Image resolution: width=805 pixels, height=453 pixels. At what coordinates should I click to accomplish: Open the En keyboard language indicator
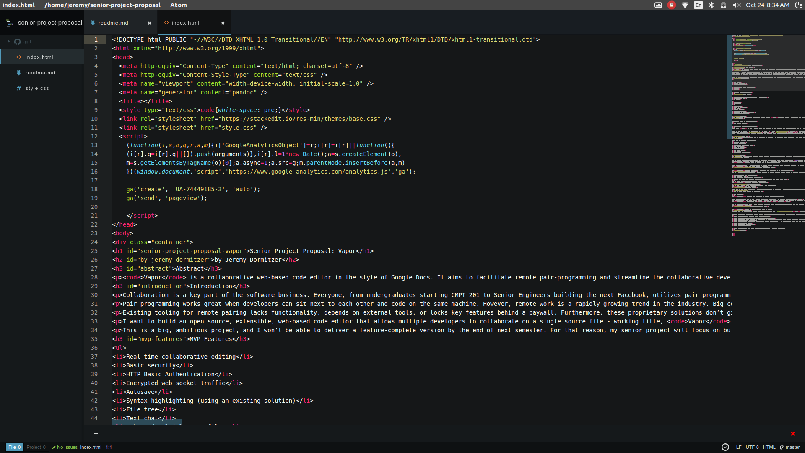point(699,5)
